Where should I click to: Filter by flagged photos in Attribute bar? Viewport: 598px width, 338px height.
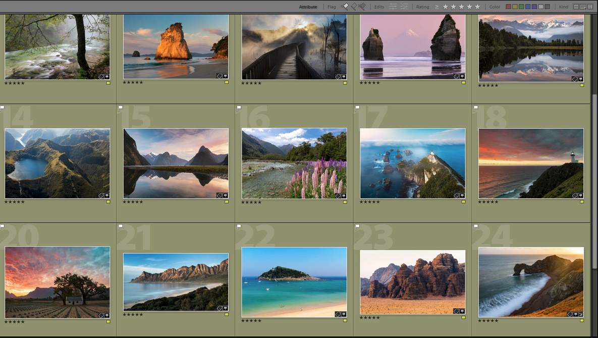pyautogui.click(x=345, y=7)
